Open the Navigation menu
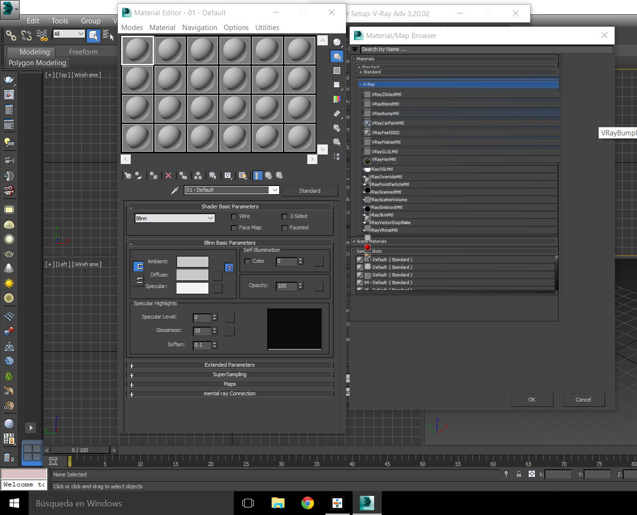The image size is (637, 515). pyautogui.click(x=199, y=28)
